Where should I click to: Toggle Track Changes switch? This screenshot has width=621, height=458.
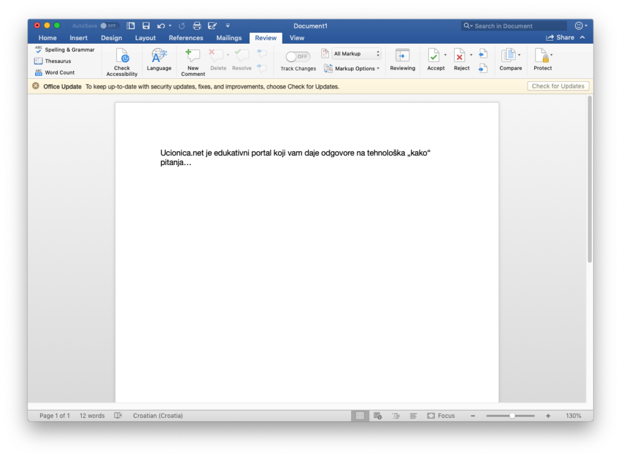[x=298, y=56]
